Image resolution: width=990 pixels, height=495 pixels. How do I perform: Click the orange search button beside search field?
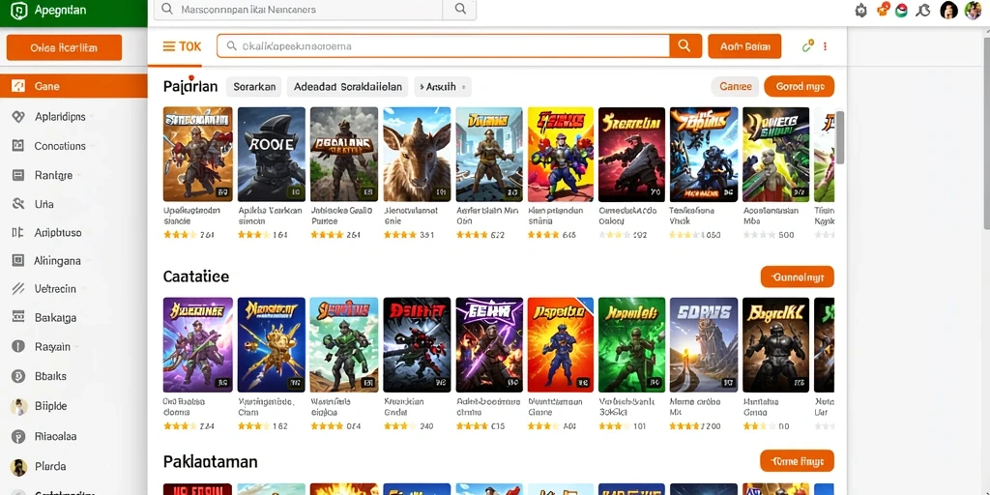tap(685, 45)
